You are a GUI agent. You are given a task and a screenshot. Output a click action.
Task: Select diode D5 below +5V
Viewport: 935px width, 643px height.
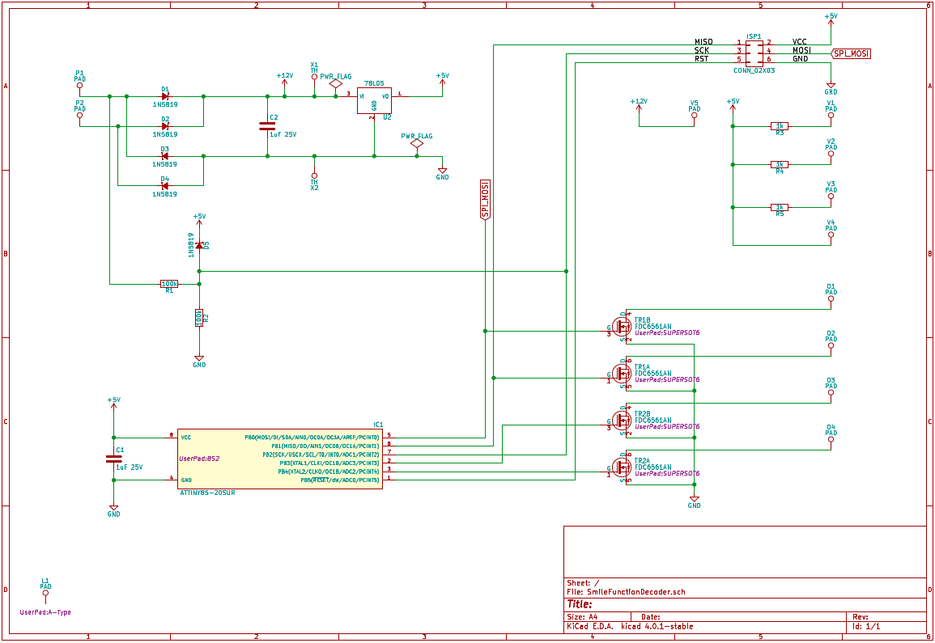[199, 245]
